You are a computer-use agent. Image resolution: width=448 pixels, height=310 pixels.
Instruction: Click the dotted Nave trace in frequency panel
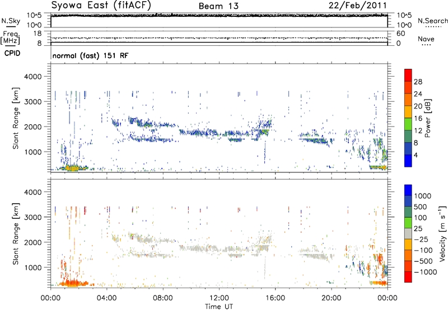[219, 38]
